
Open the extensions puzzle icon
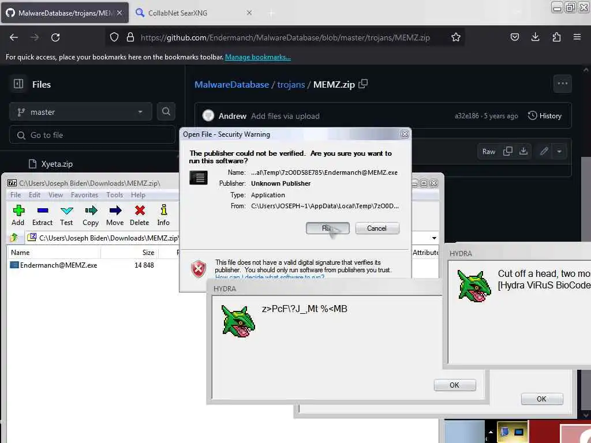(x=556, y=37)
